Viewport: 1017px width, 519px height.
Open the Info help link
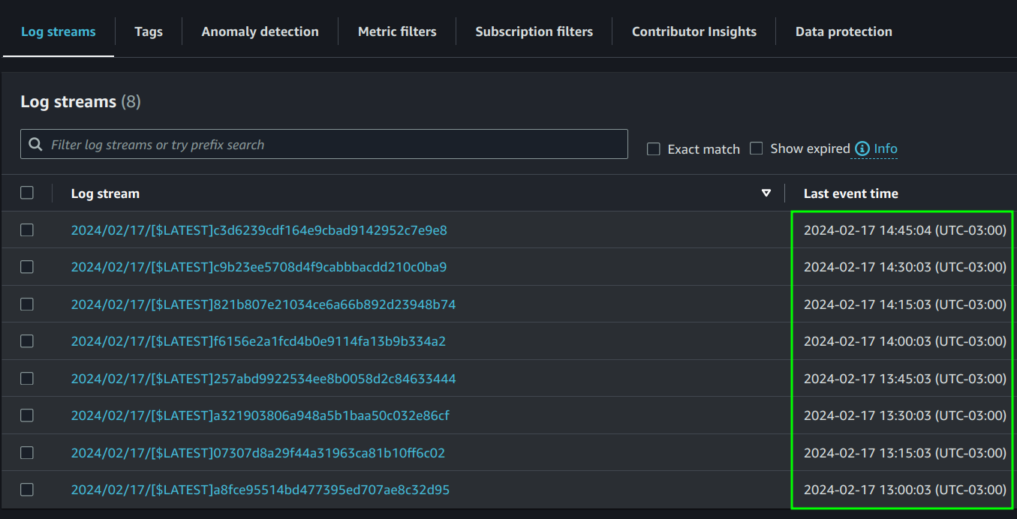pyautogui.click(x=886, y=148)
